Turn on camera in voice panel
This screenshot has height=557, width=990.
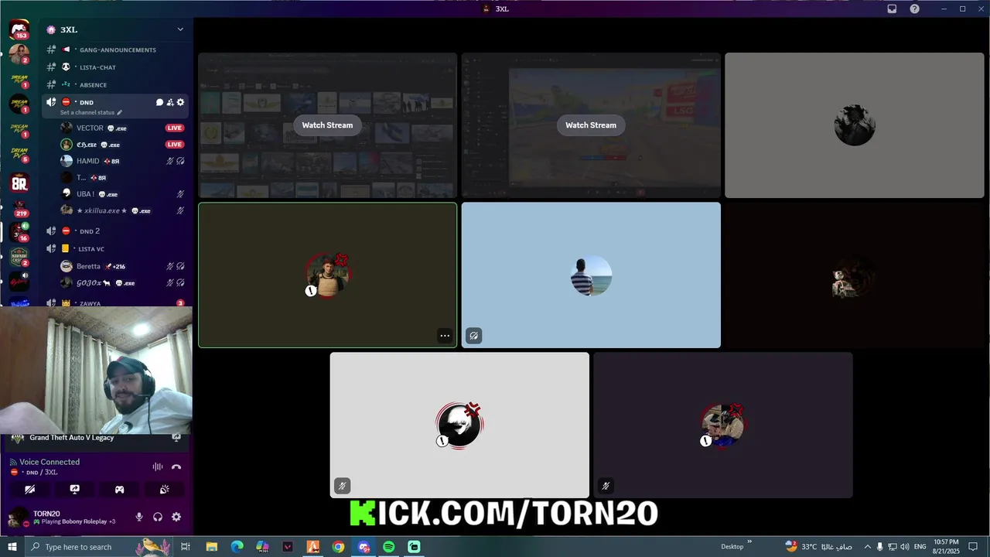[30, 490]
